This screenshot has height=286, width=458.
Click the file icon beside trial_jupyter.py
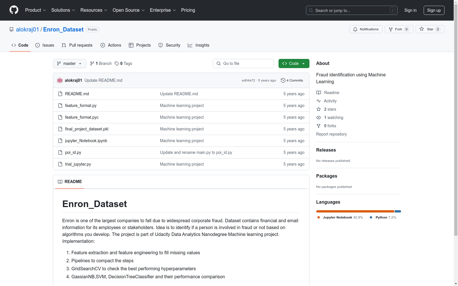60,164
